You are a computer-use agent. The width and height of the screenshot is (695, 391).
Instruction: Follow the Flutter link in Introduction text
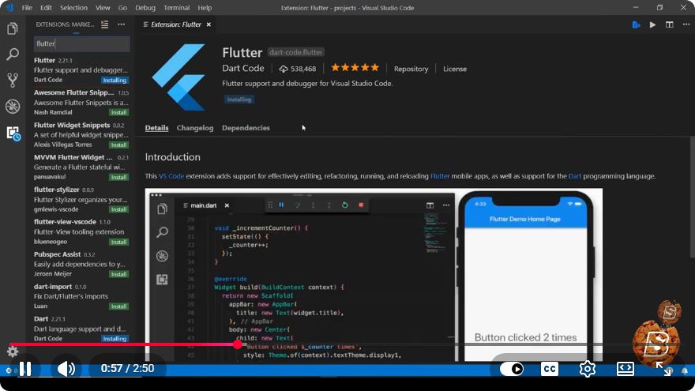click(440, 176)
